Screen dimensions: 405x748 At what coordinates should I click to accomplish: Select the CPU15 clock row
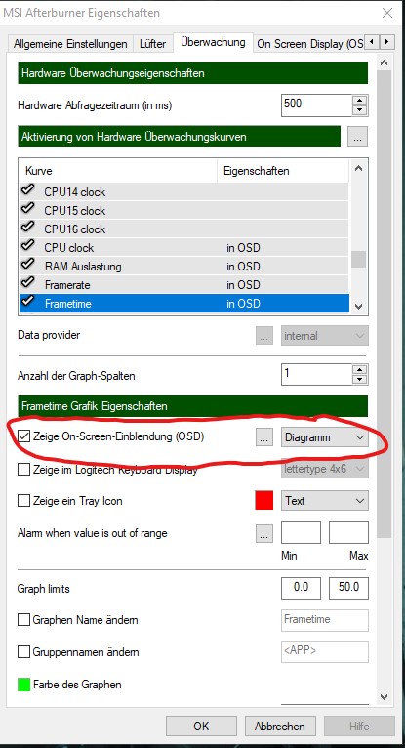[183, 210]
